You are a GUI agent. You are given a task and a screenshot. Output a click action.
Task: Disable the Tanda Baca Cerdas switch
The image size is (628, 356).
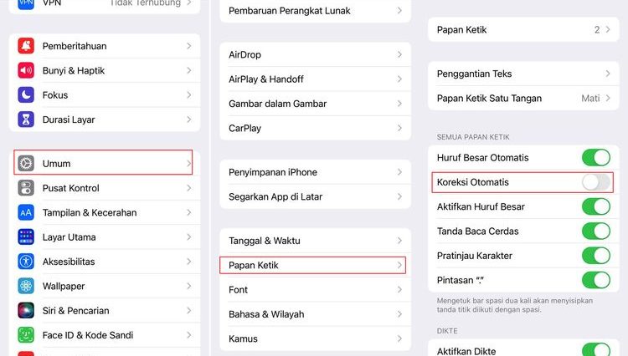(x=595, y=231)
